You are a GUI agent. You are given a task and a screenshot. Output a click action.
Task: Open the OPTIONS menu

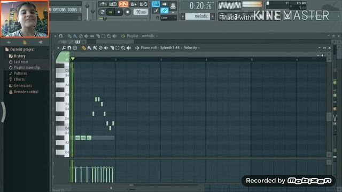[x=59, y=10]
